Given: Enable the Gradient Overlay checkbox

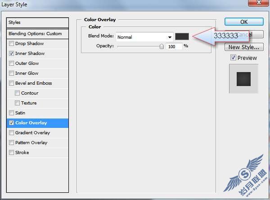Looking at the screenshot, I should (x=11, y=133).
